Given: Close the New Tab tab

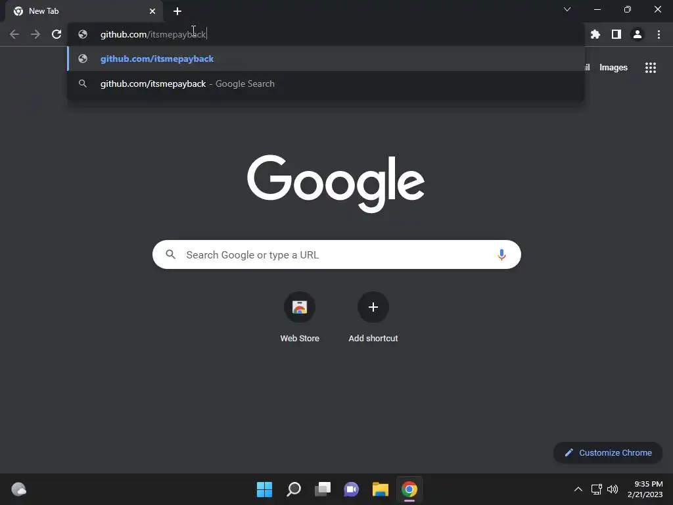Looking at the screenshot, I should click(152, 11).
